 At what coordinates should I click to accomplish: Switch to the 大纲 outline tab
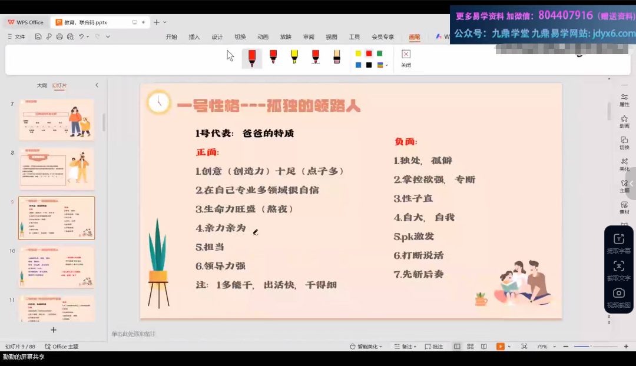[42, 85]
